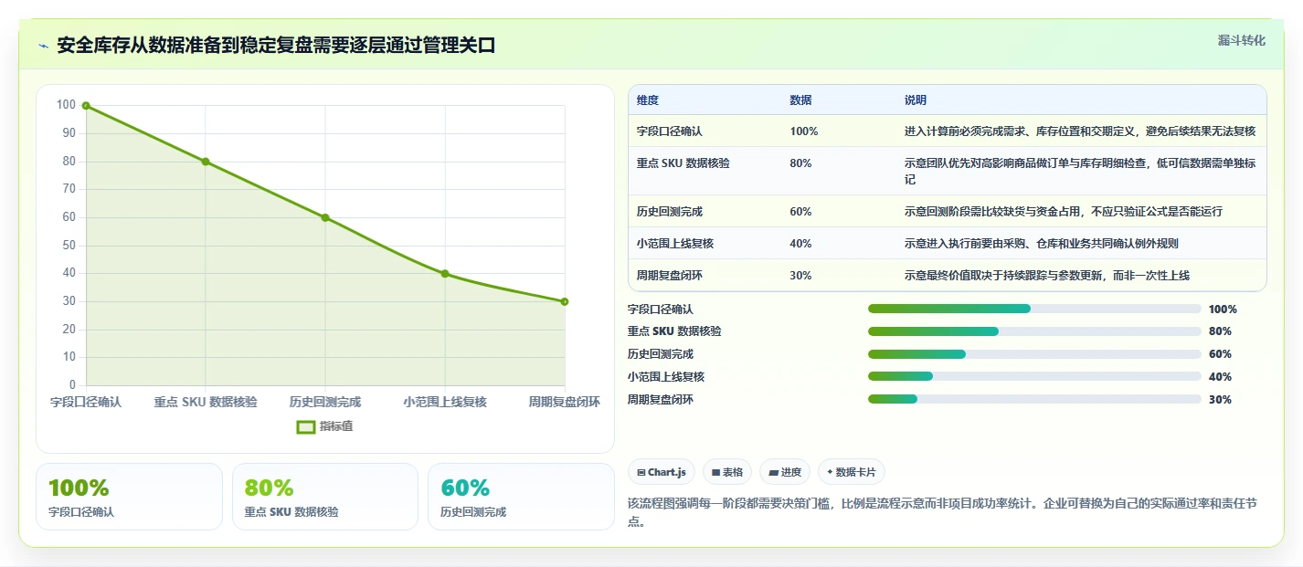Screen dimensions: 1303x567
Task: Click the 100% cell in the table
Action: click(x=804, y=131)
